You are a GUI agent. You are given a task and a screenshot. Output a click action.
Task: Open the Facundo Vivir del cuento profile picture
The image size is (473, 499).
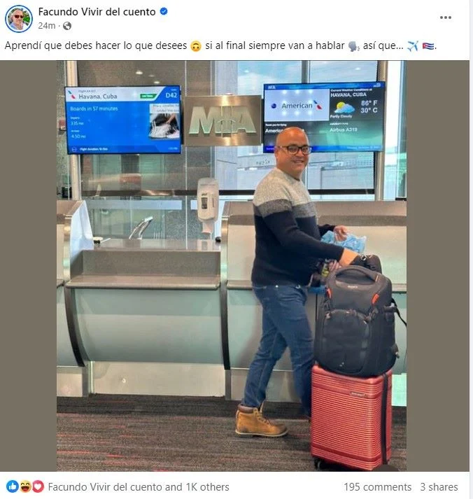[x=19, y=19]
